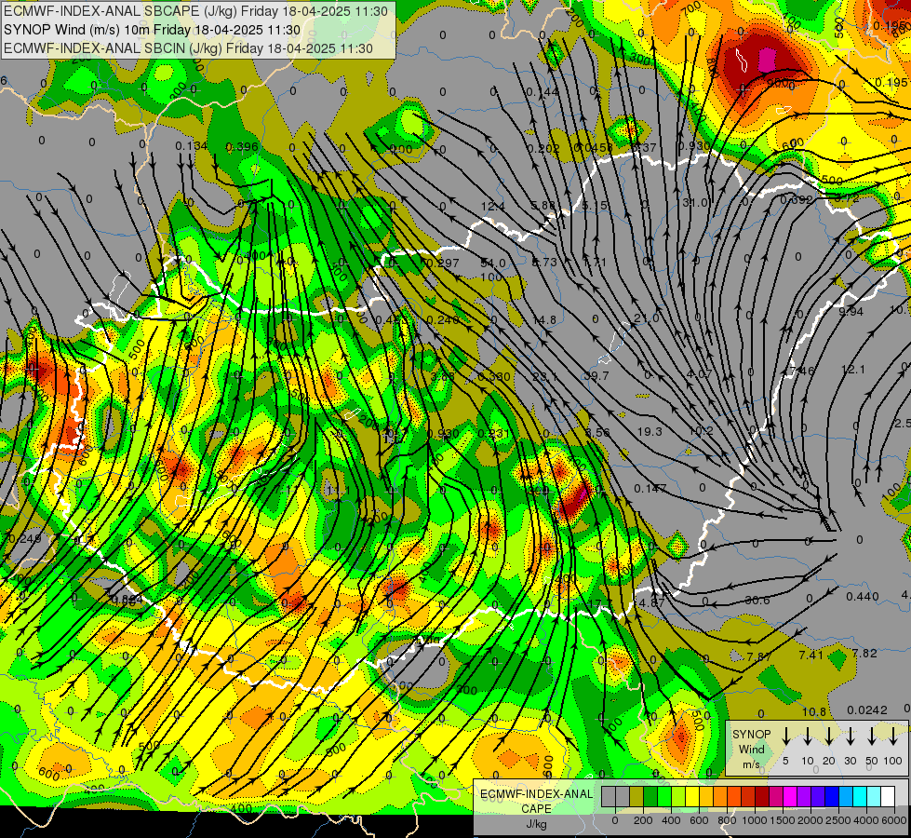Click the station value '9.94'

point(851,312)
